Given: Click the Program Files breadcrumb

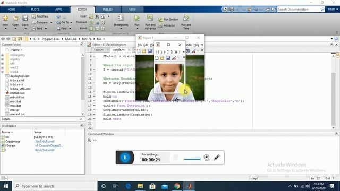Looking at the screenshot, I should click(50, 39).
